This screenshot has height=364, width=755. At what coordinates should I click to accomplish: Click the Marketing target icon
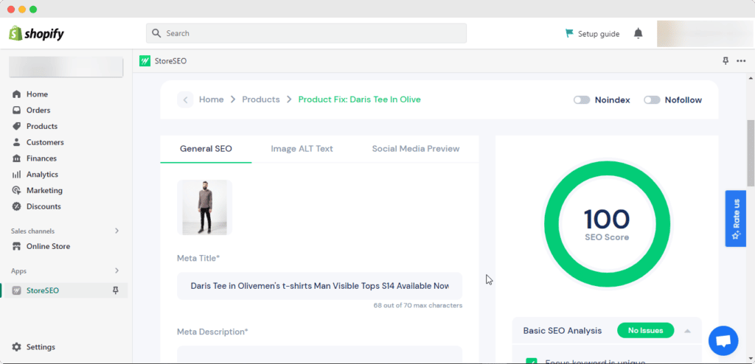pos(17,191)
